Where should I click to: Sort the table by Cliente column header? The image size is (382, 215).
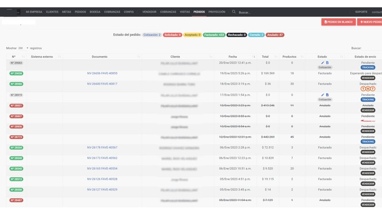pos(175,57)
